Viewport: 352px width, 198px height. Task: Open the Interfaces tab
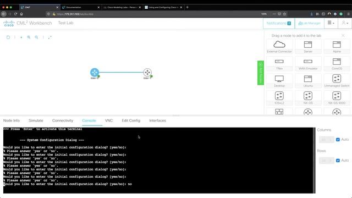pos(158,120)
